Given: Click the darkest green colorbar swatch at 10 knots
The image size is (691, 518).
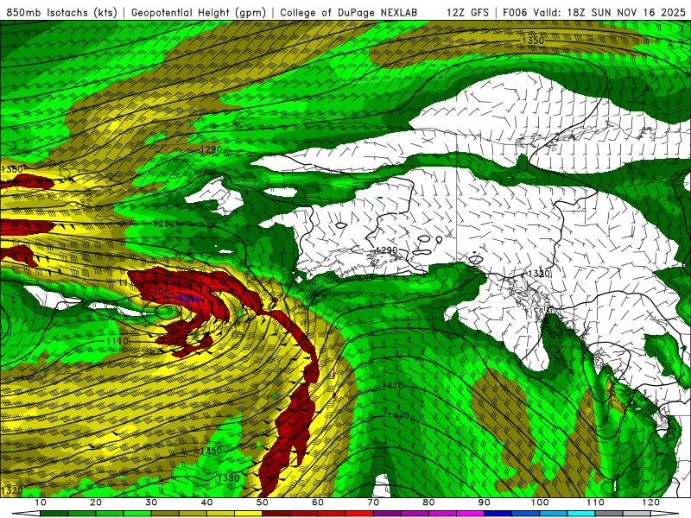Looking at the screenshot, I should tap(54, 514).
